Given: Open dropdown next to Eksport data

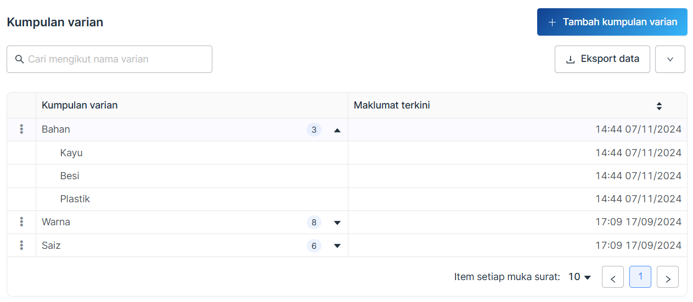Looking at the screenshot, I should click(669, 59).
